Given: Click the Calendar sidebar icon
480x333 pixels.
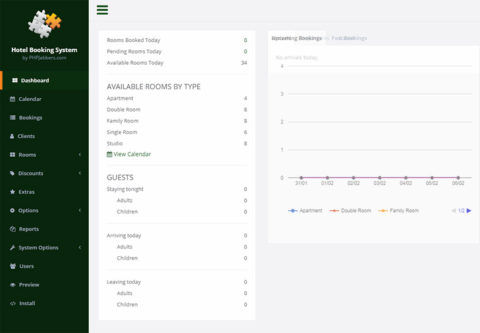Looking at the screenshot, I should coord(13,99).
